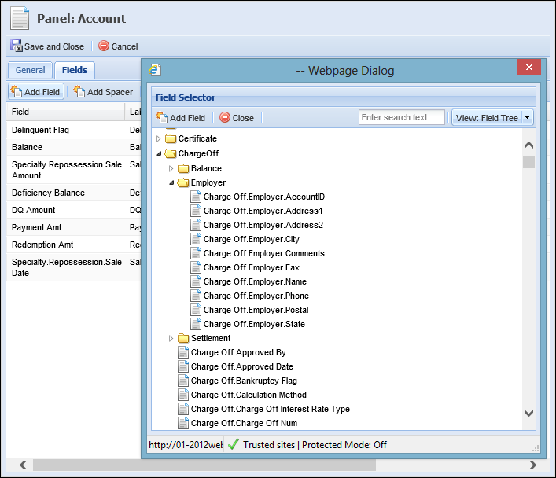Select the Redemption Amt row
This screenshot has height=478, width=556.
(x=74, y=245)
